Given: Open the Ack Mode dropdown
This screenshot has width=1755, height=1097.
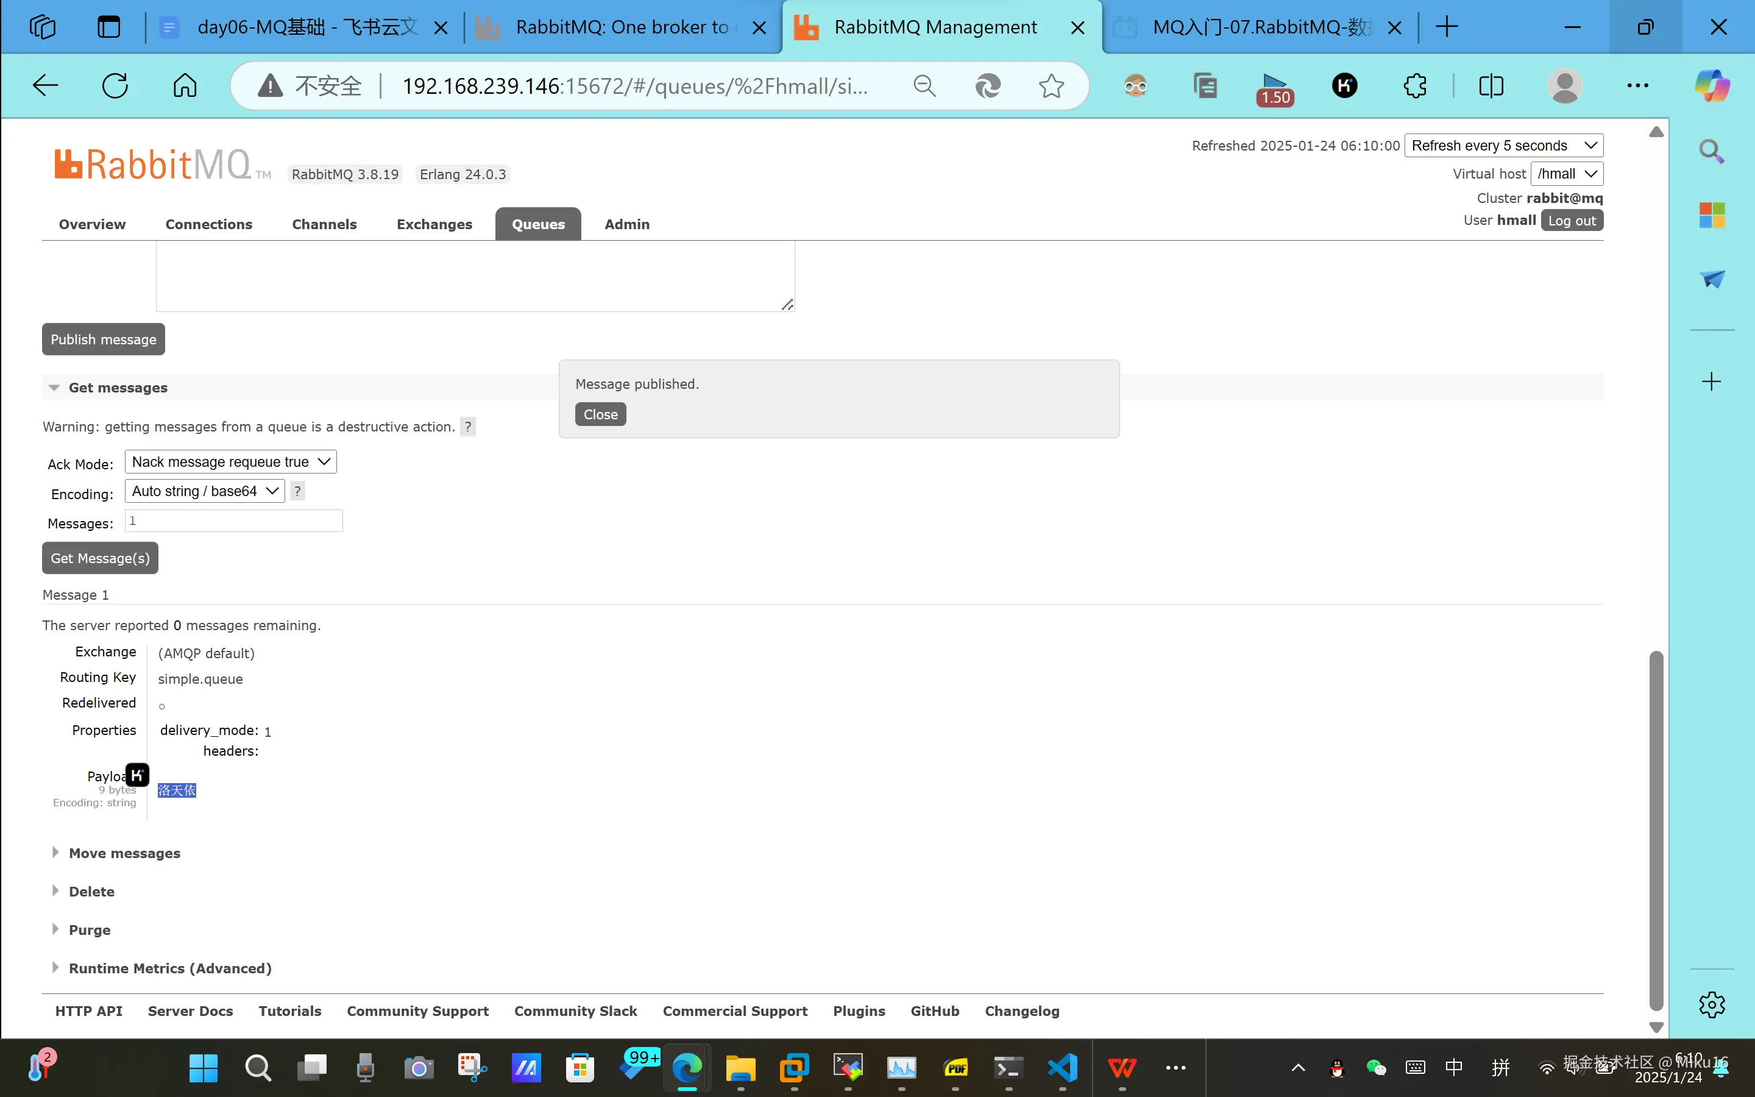Looking at the screenshot, I should (x=230, y=462).
